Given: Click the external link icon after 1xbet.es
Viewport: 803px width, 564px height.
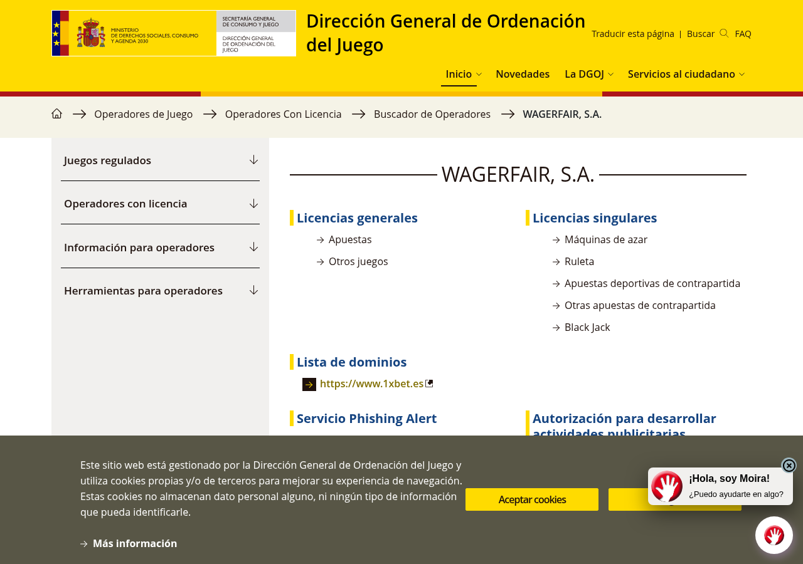Looking at the screenshot, I should coord(429,384).
